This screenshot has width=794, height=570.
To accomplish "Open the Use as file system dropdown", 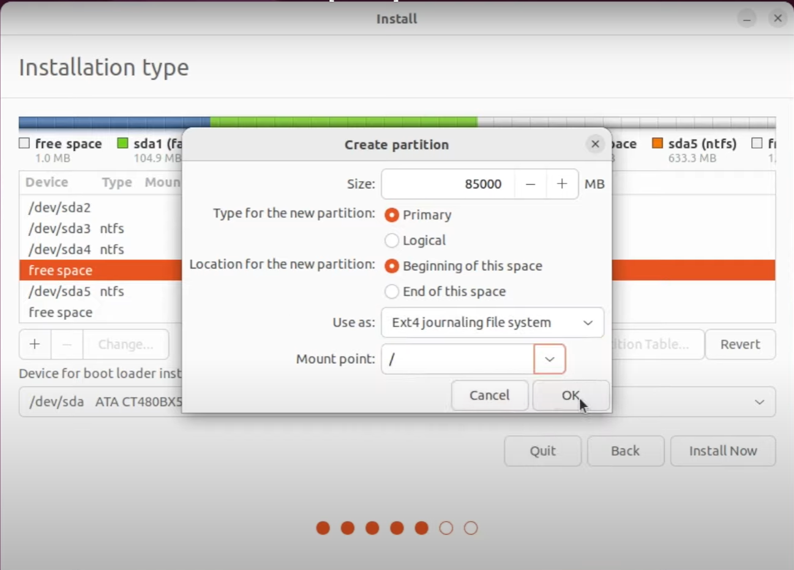I will point(492,322).
